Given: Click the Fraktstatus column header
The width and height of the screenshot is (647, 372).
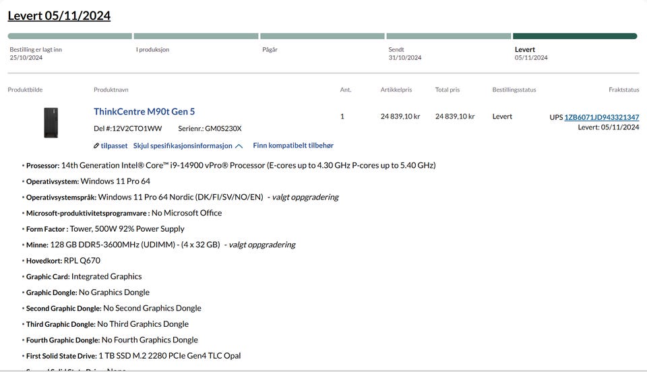Looking at the screenshot, I should [x=623, y=90].
